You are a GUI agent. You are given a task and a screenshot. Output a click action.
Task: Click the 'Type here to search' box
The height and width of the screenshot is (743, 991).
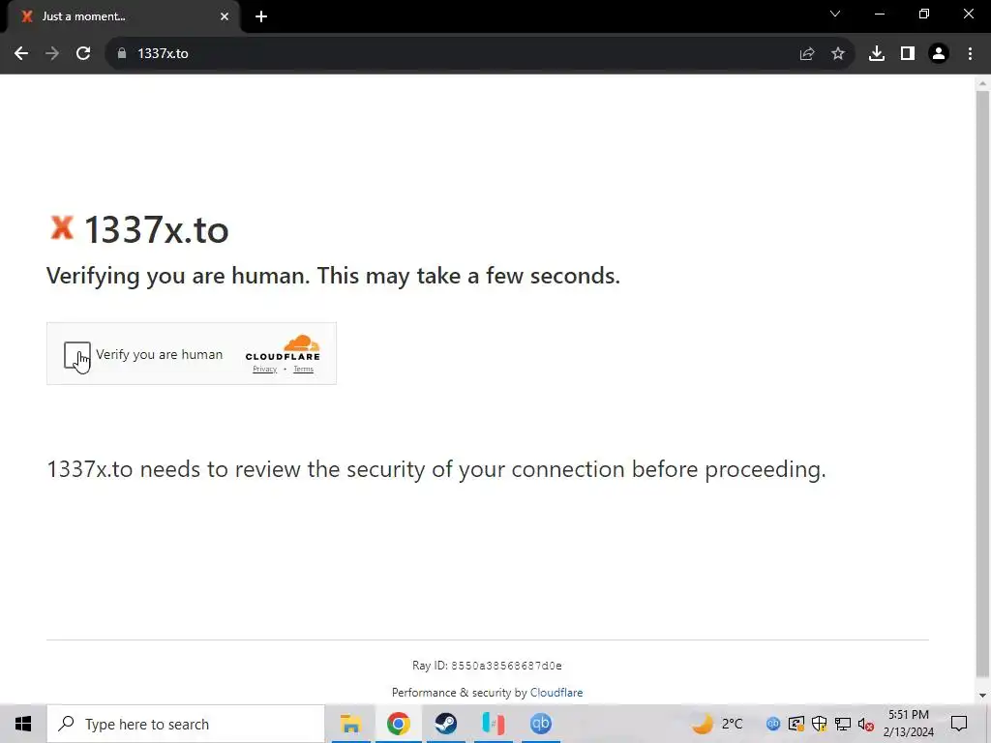pyautogui.click(x=186, y=724)
